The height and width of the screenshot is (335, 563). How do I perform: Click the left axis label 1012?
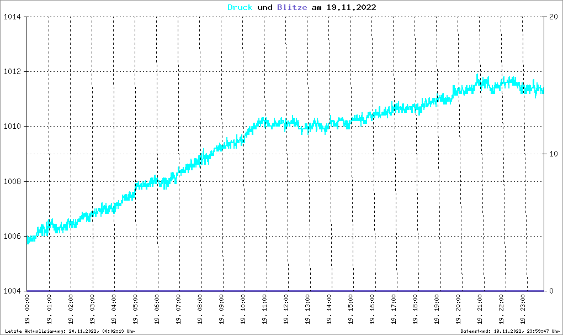(12, 71)
